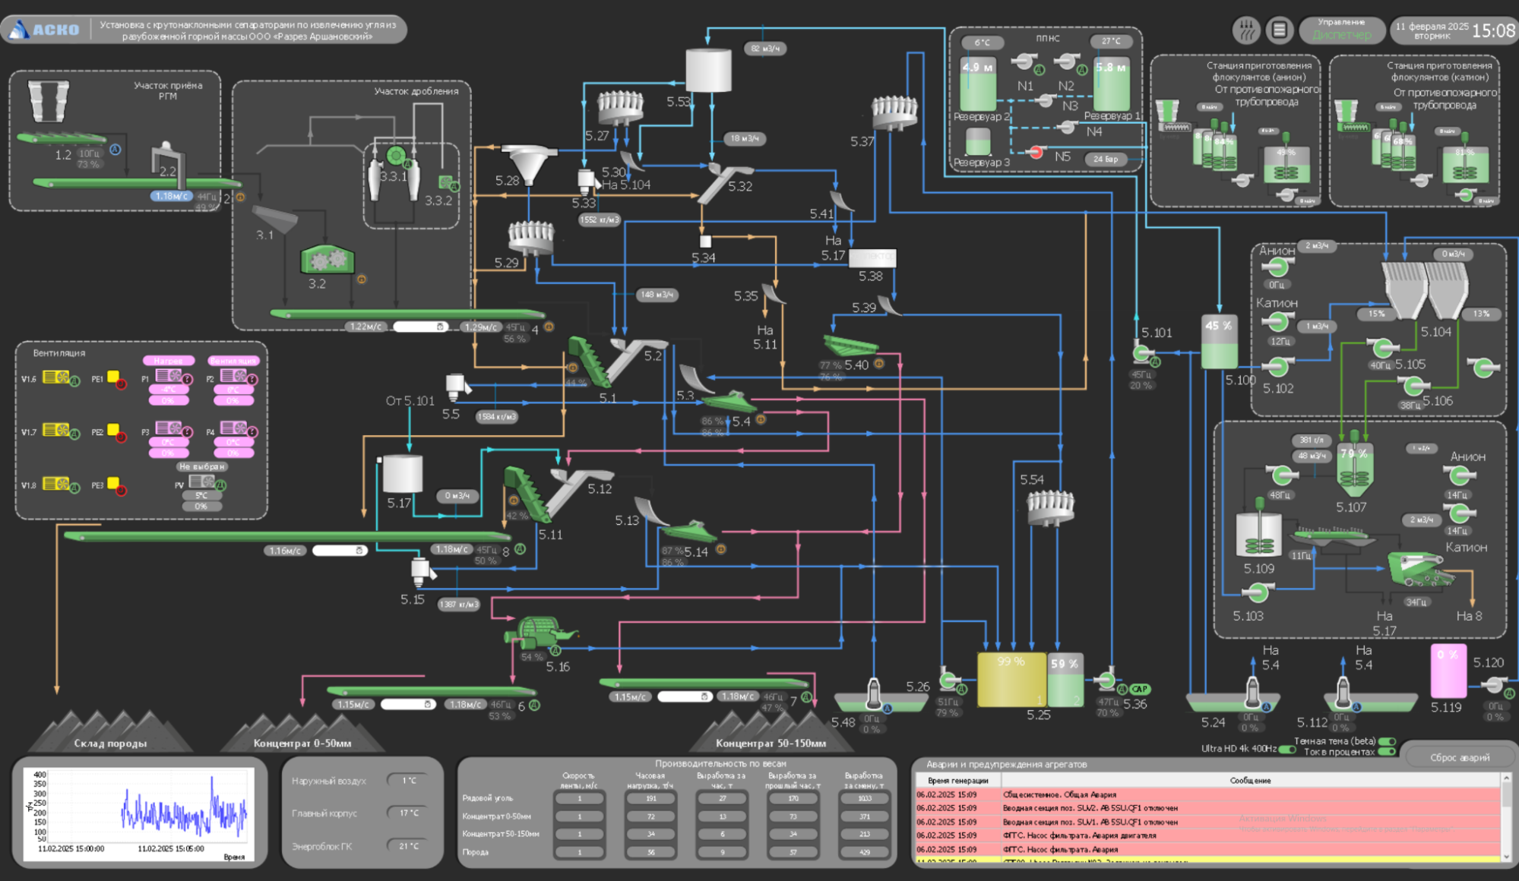The image size is (1519, 881).
Task: Click Сообщение column header
Action: pos(1251,780)
